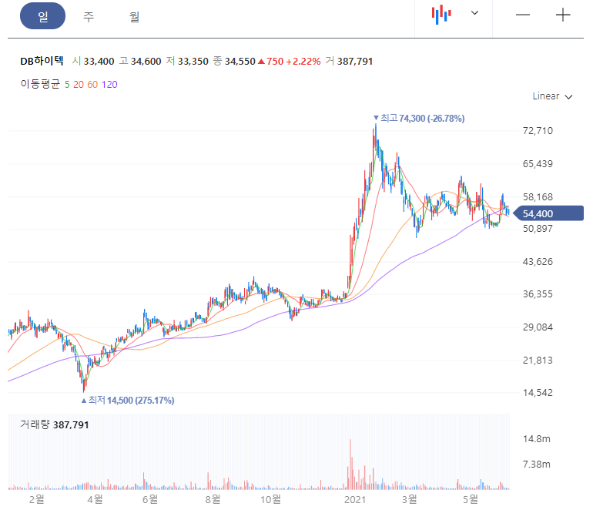Click the 29,084 price axis label
Image resolution: width=593 pixels, height=530 pixels.
[x=538, y=327]
